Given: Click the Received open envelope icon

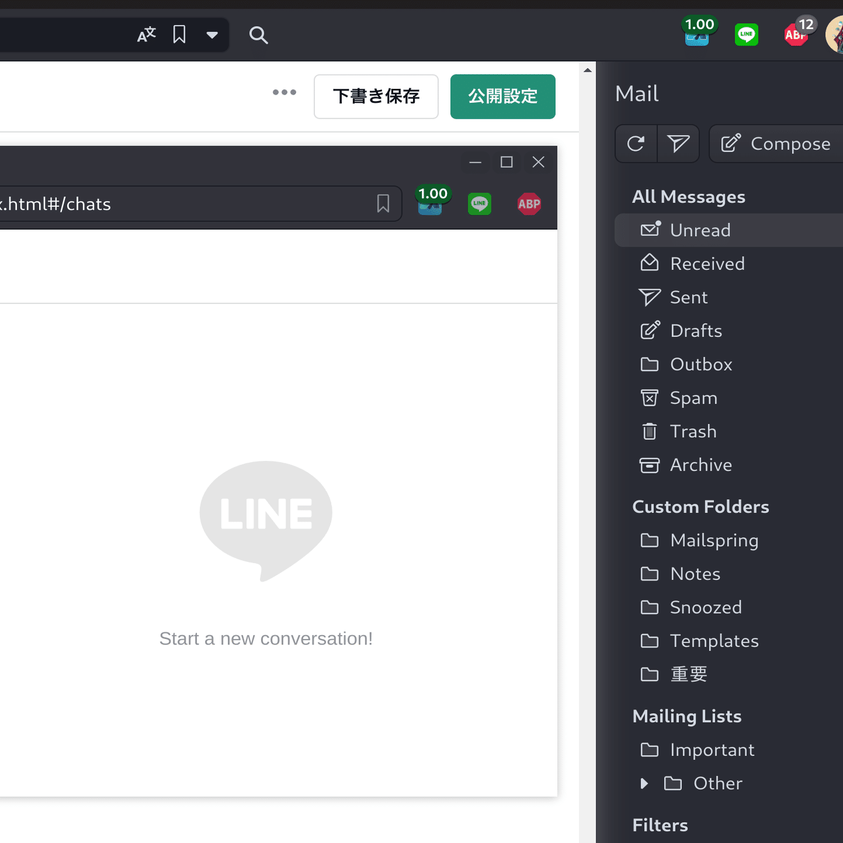Looking at the screenshot, I should [x=650, y=263].
